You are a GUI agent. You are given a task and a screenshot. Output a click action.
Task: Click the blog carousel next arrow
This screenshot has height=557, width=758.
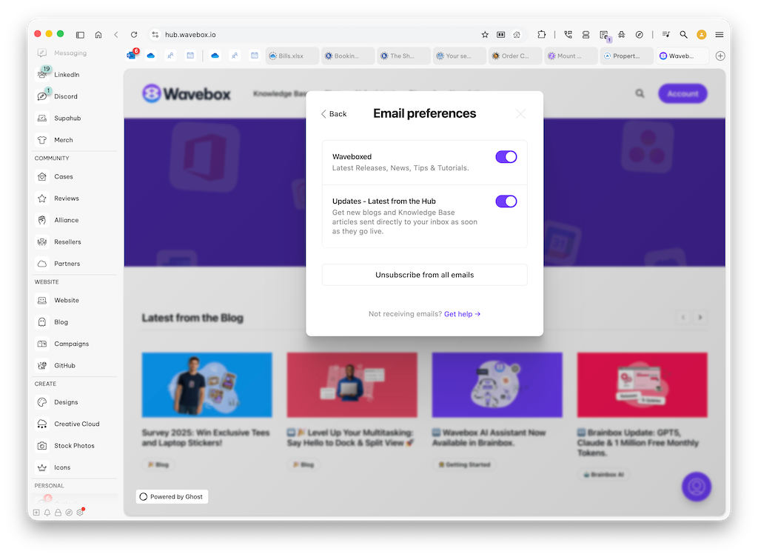[x=700, y=318]
